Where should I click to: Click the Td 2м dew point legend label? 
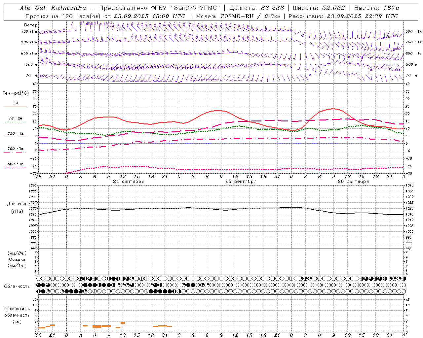click(15, 118)
